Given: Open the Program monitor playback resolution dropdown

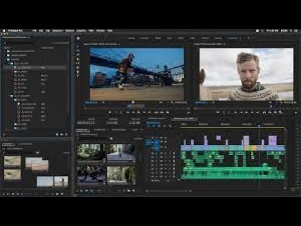Looking at the screenshot, I should pos(271,102).
